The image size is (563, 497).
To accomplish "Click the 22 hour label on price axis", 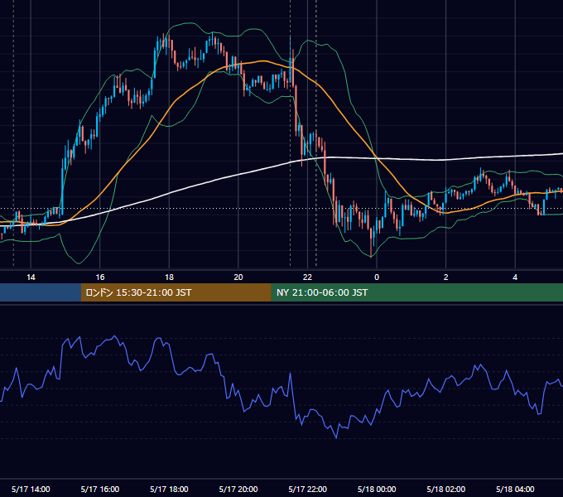I will click(307, 277).
